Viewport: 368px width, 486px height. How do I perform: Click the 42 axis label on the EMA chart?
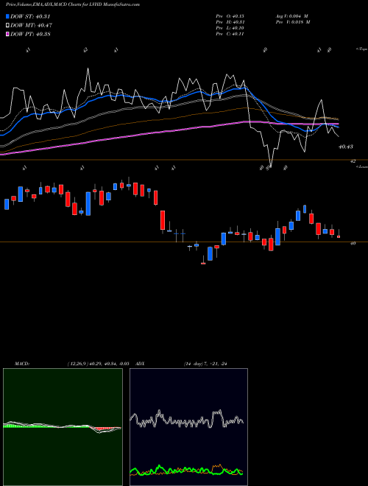coord(353,161)
